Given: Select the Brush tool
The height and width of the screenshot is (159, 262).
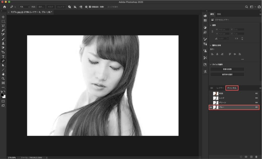Looking at the screenshot, I should click(x=3, y=39).
